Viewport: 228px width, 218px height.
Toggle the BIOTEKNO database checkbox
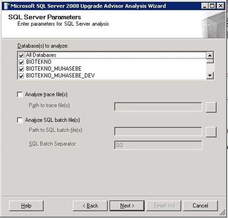pyautogui.click(x=21, y=62)
